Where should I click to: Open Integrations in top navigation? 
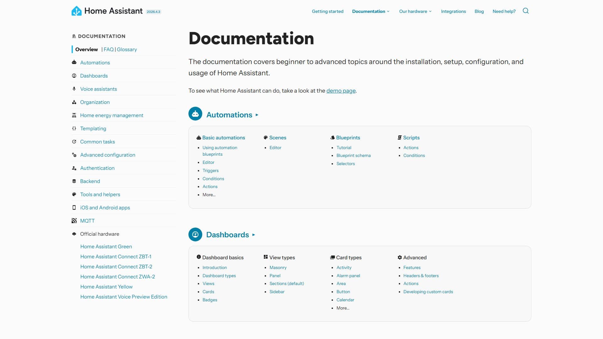pyautogui.click(x=454, y=11)
